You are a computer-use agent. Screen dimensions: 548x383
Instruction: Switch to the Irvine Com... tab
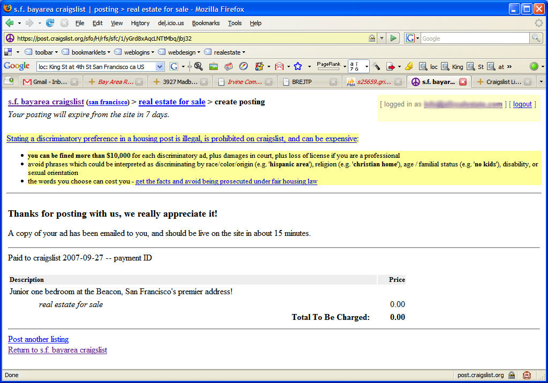[x=245, y=82]
